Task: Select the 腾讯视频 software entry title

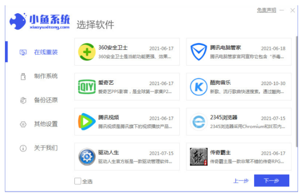Action: (109, 117)
